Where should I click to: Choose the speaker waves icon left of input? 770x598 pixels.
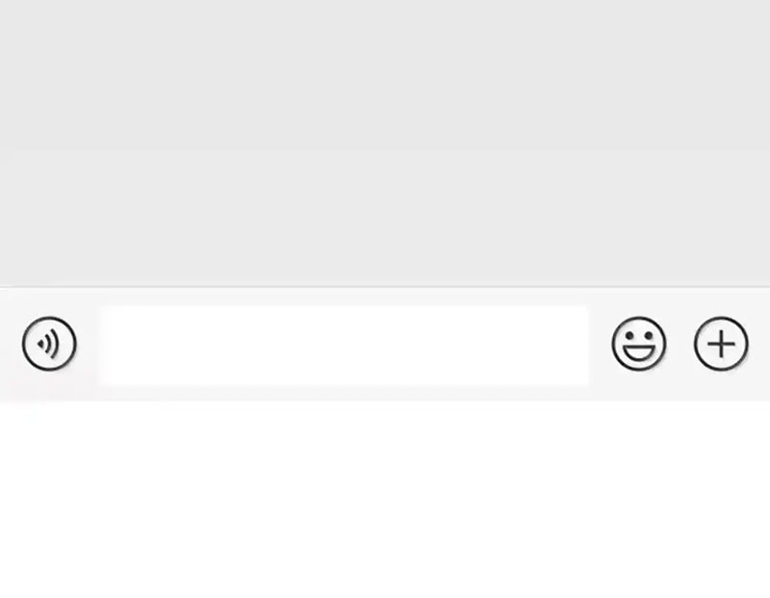point(49,344)
